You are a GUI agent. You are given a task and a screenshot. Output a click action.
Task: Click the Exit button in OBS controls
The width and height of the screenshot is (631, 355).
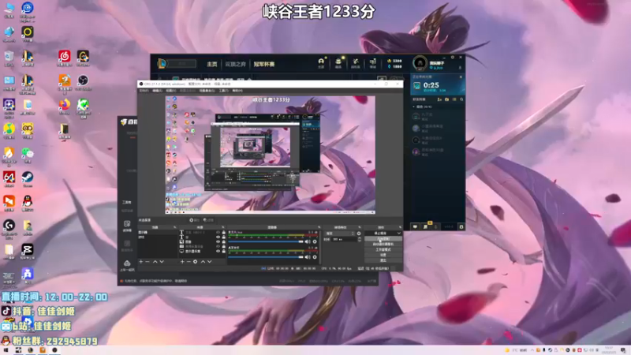coord(383,260)
